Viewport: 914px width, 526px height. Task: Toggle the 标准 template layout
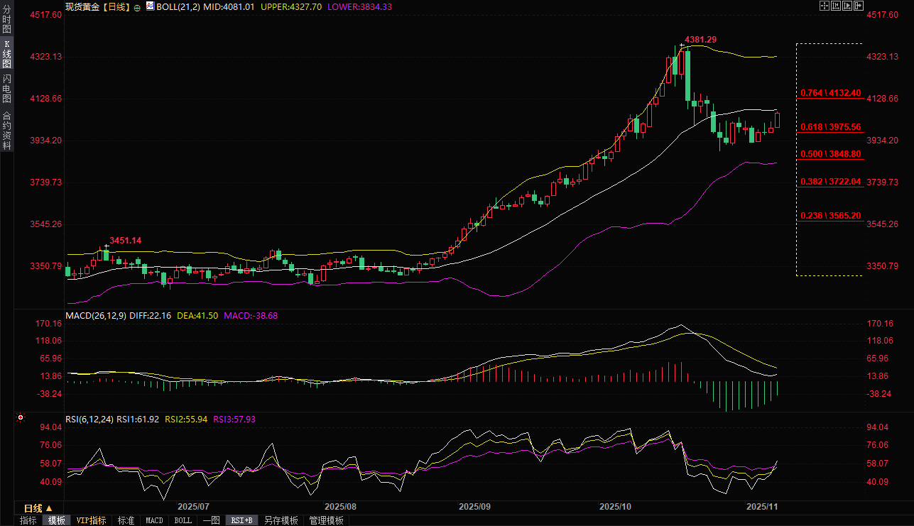[126, 520]
